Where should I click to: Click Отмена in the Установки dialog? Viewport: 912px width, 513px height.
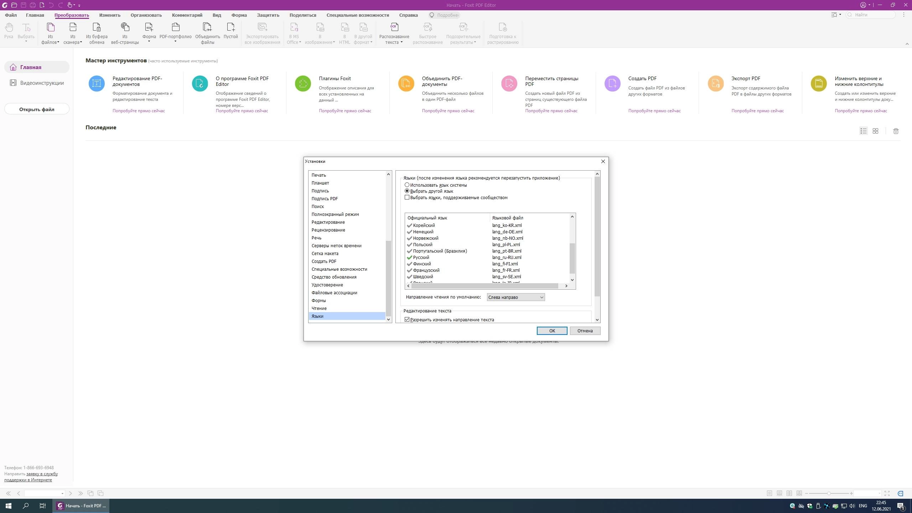(x=585, y=331)
